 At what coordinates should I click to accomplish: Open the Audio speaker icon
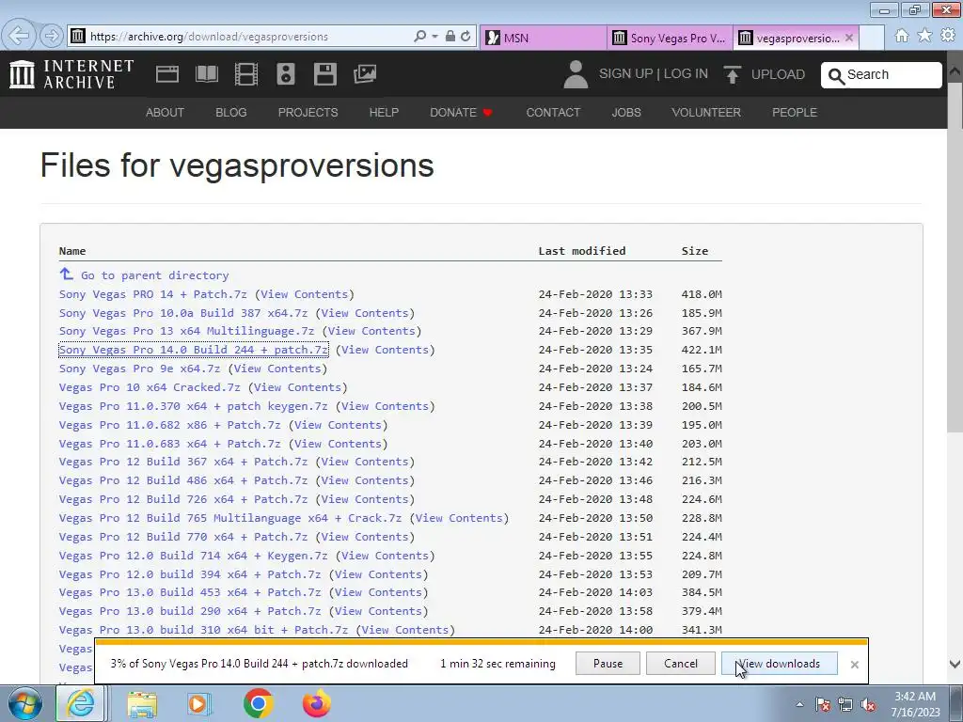pyautogui.click(x=286, y=74)
